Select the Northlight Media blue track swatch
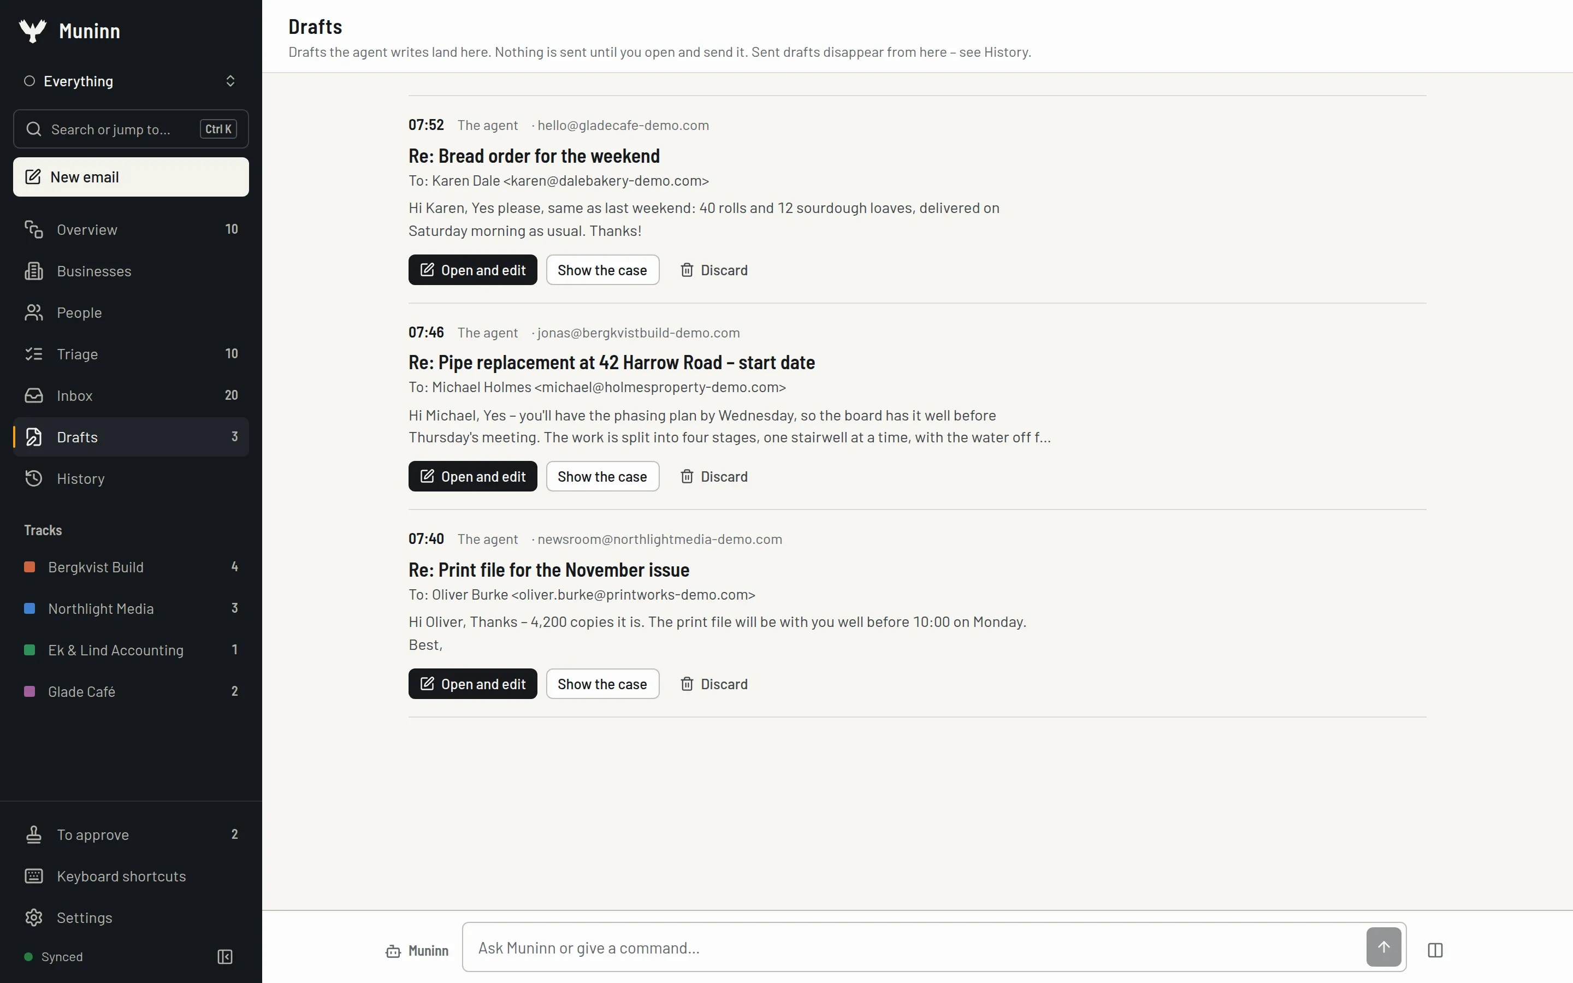The height and width of the screenshot is (983, 1573). 29,608
